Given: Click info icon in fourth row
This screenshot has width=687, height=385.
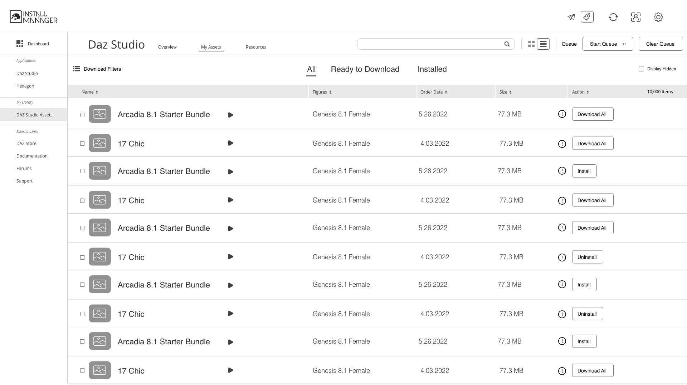Looking at the screenshot, I should pos(562,200).
